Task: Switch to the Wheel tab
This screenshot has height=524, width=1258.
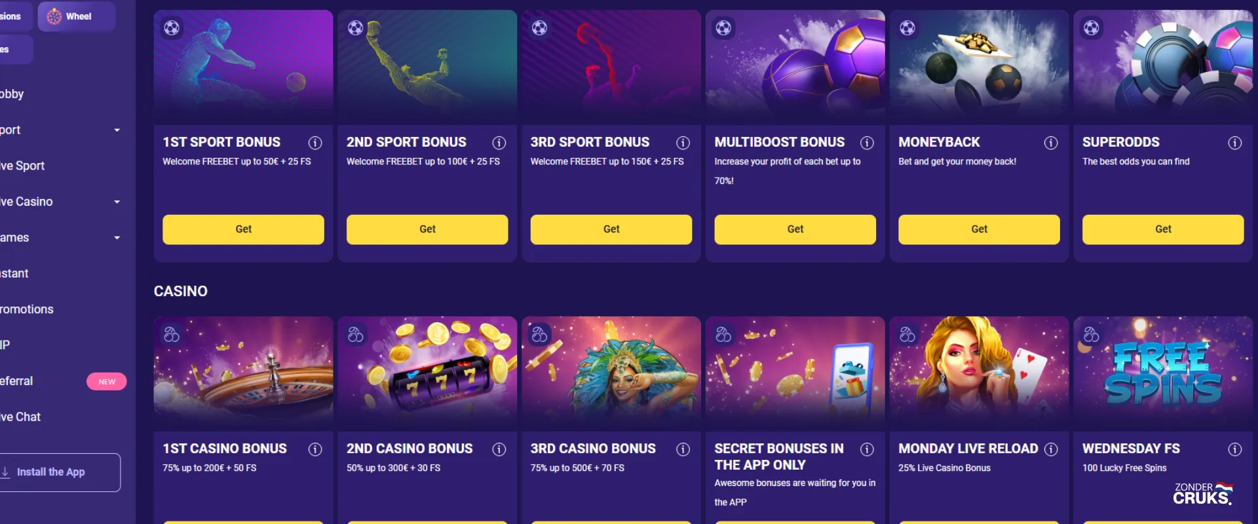Action: 76,16
